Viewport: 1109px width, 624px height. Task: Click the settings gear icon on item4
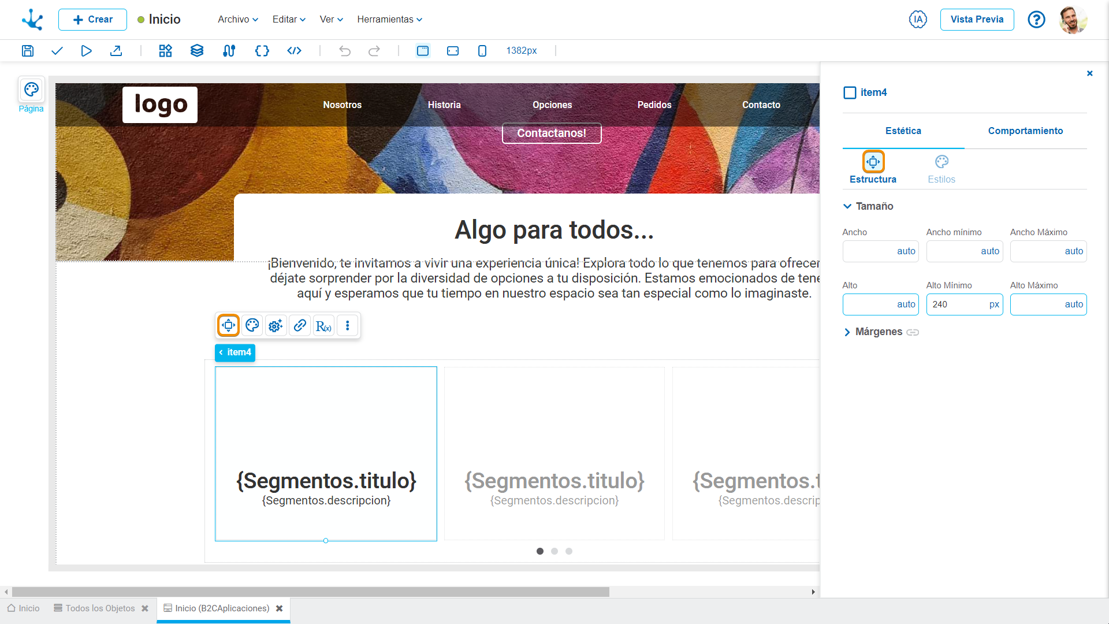(x=276, y=326)
